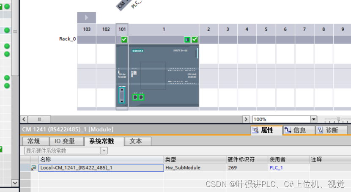Open the 诊断 diagnostics tab
Screen dimensions: 351x192
click(332, 130)
